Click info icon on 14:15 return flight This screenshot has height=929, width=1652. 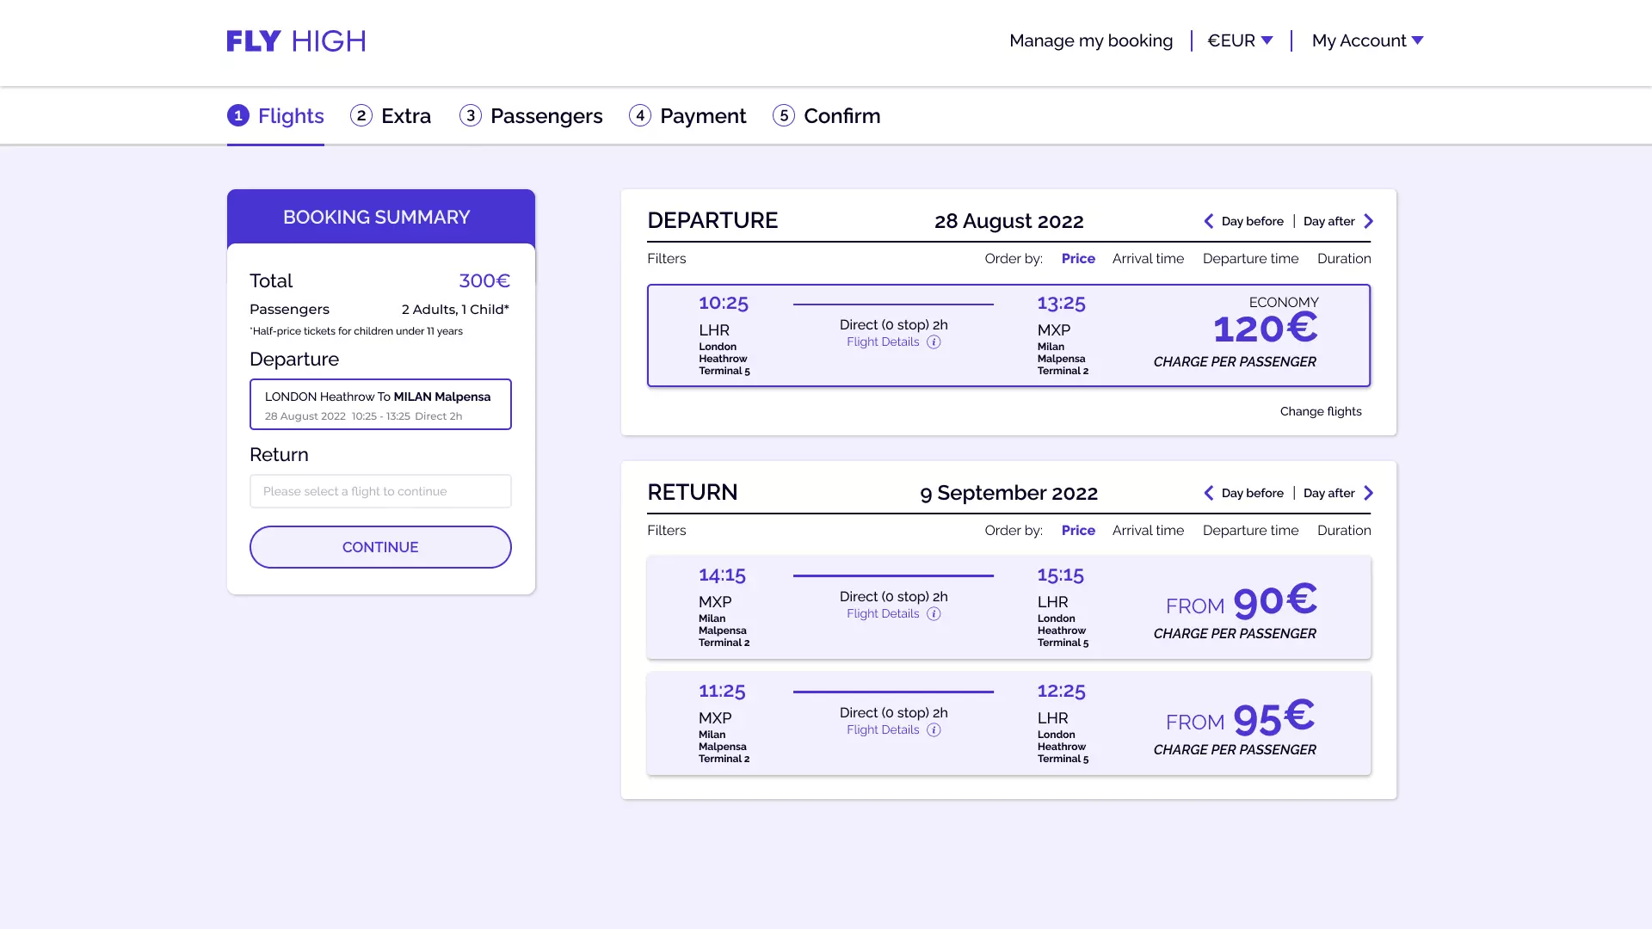[934, 614]
